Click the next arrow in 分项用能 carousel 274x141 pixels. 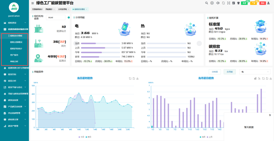point(199,43)
